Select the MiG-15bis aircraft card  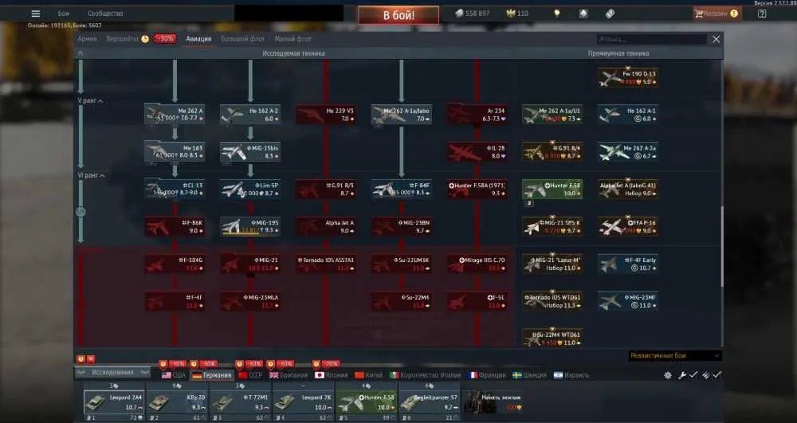point(250,152)
